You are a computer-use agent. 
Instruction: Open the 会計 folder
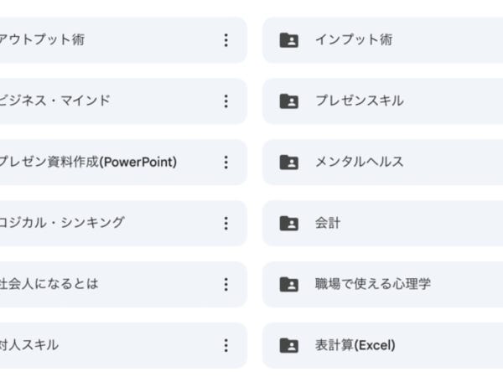[328, 223]
